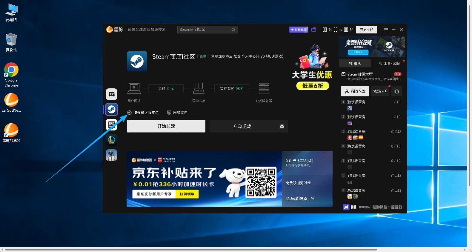Screen dimensions: 472x252
Task: Switch to the 组队 tab
Action: [x=355, y=63]
